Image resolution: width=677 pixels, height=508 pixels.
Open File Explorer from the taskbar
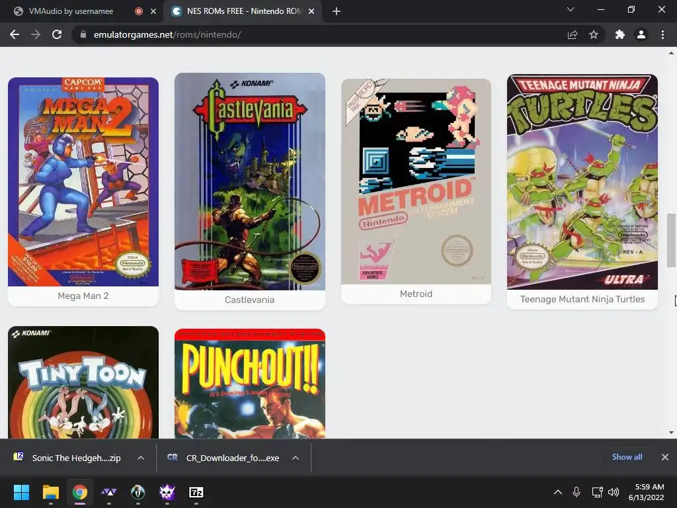coord(50,492)
